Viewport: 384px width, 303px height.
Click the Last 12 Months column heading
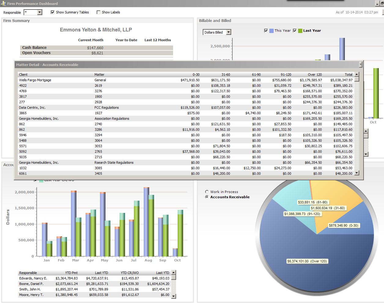(x=158, y=40)
